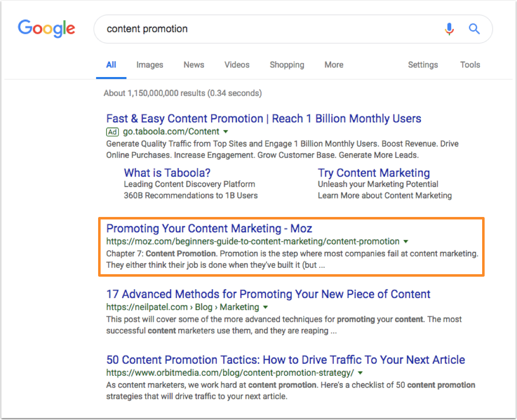This screenshot has width=517, height=420.
Task: Click the Google logo
Action: 46,29
